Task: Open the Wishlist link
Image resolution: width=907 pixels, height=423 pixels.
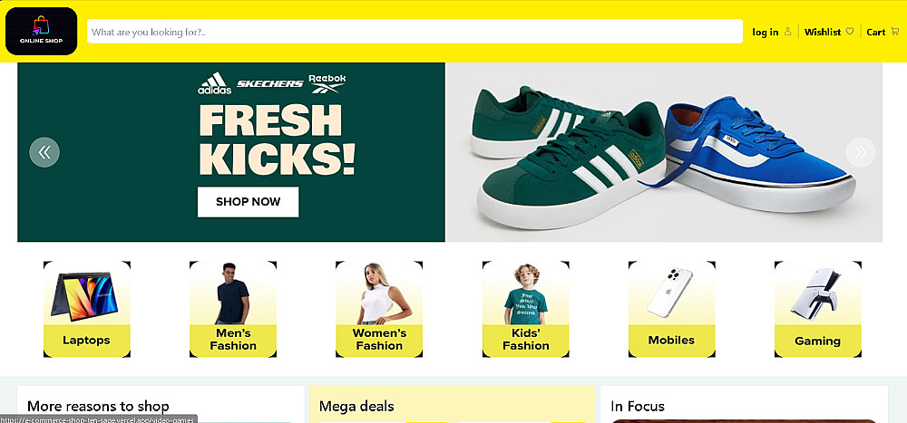Action: (823, 32)
